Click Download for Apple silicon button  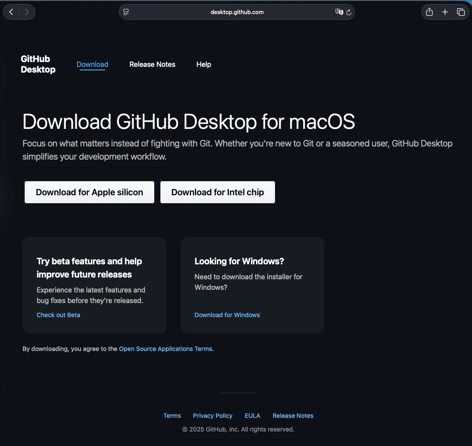(89, 192)
